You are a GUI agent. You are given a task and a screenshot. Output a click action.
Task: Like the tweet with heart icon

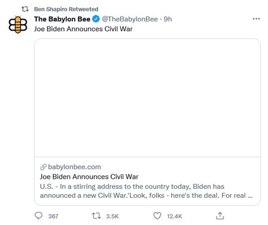[157, 216]
